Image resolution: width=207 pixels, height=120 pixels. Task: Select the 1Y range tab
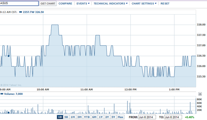(101, 117)
